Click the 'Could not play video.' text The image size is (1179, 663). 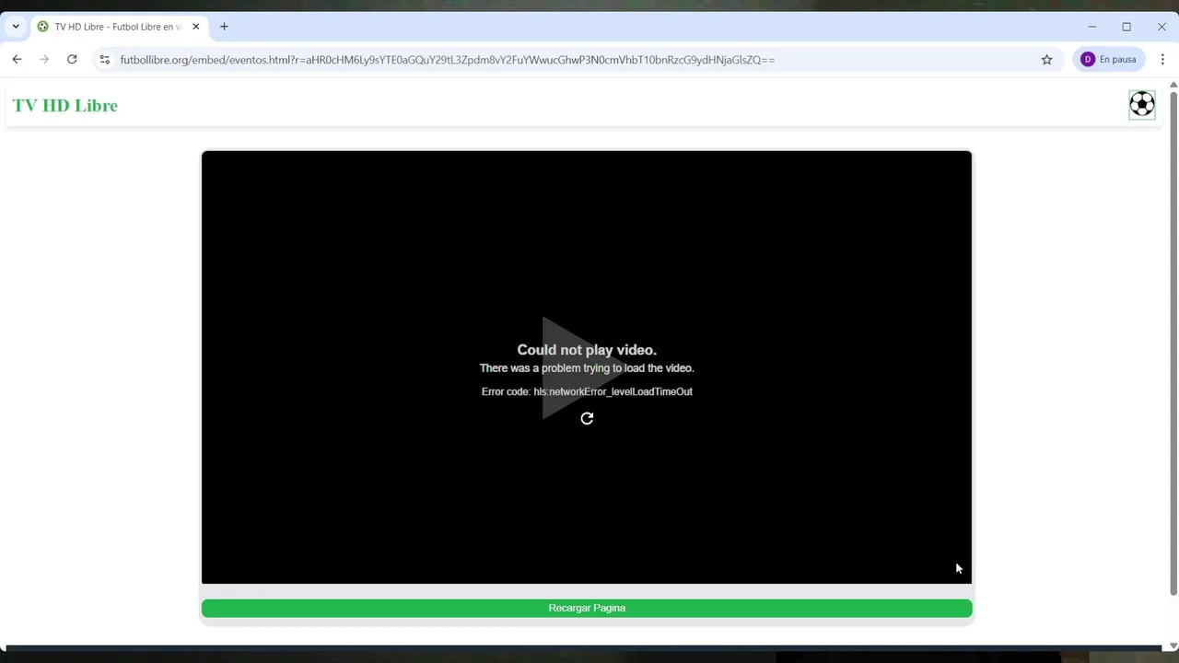tap(587, 350)
